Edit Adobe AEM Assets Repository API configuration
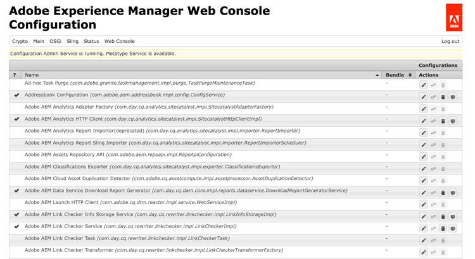Screen dimensions: 475x259 pos(424,157)
